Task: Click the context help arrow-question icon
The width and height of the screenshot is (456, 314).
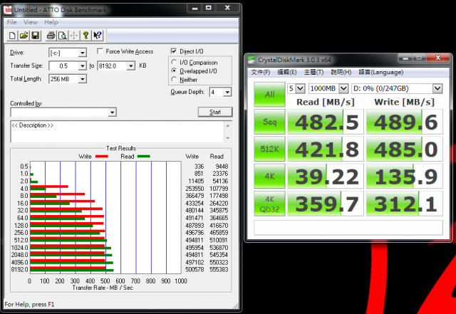Action: pos(98,36)
